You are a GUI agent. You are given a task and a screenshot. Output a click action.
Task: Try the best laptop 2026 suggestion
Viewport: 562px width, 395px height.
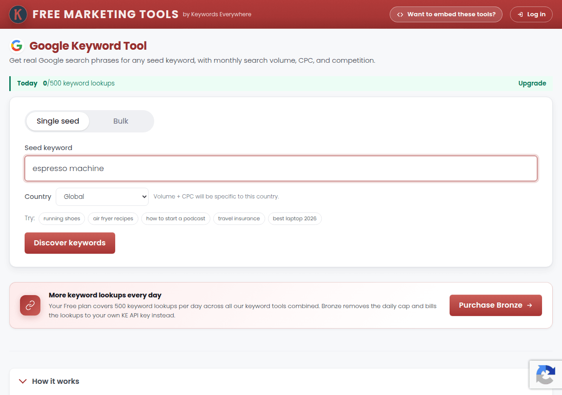pyautogui.click(x=295, y=218)
